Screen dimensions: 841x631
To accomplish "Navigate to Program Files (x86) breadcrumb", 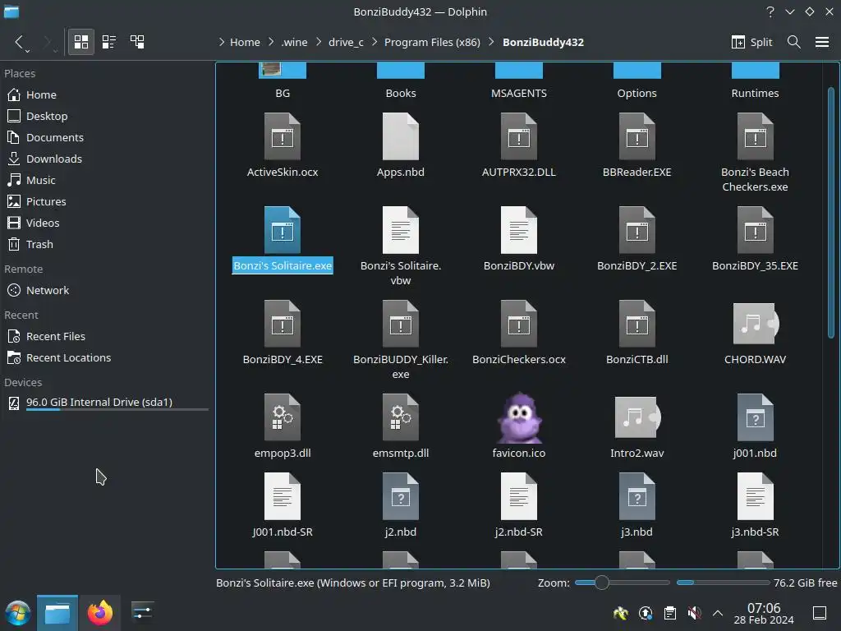I will point(432,42).
